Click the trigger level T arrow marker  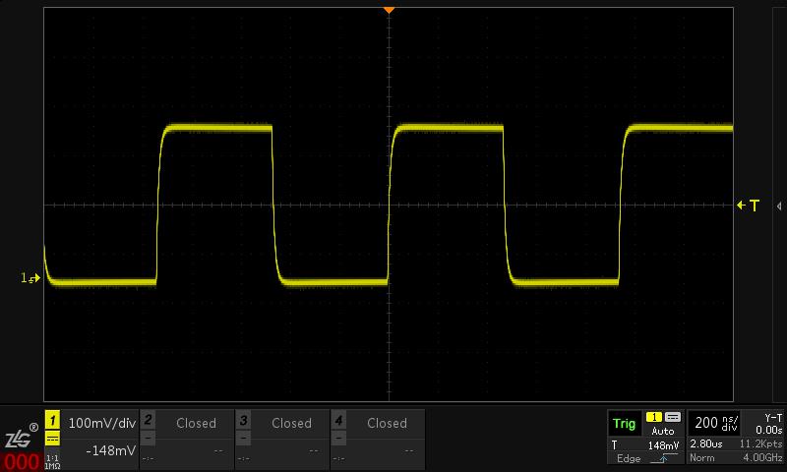(x=749, y=206)
